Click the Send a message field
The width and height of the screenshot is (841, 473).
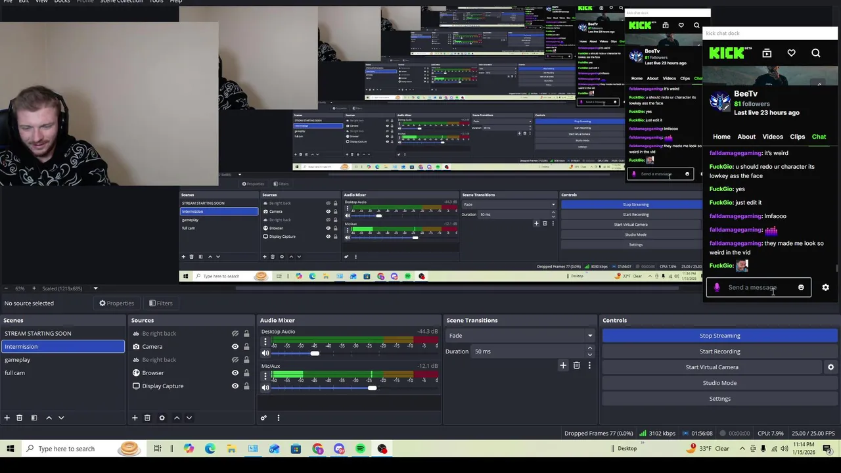(759, 287)
